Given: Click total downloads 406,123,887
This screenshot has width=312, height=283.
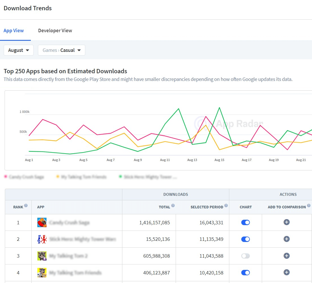Looking at the screenshot, I should coord(157,273).
